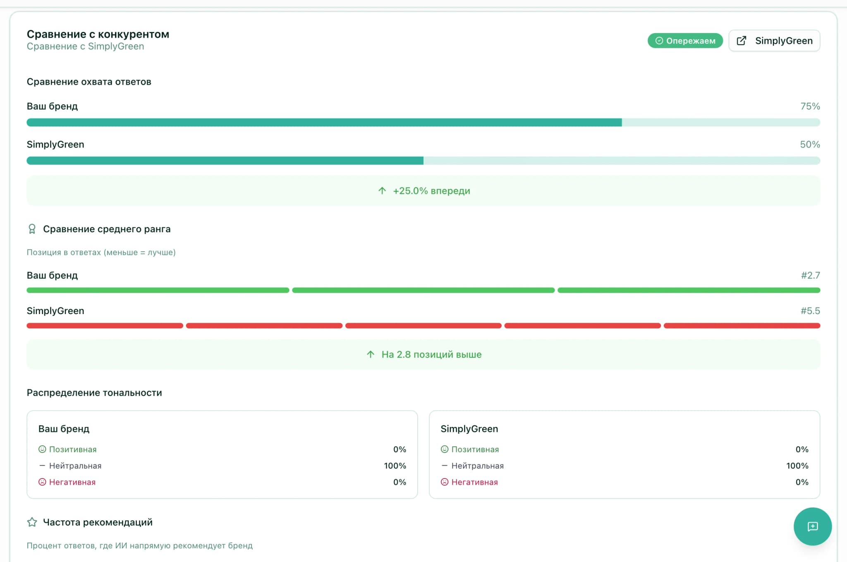Click the green rank bar for Ваш бренд
Screen dimensions: 847x562
pyautogui.click(x=423, y=291)
